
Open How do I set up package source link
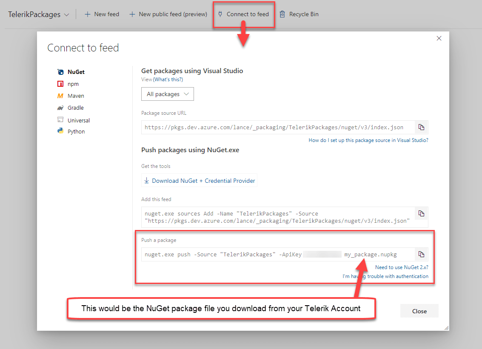(368, 140)
